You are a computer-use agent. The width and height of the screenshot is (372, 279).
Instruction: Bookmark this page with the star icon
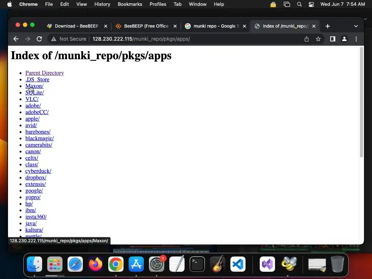click(x=318, y=39)
